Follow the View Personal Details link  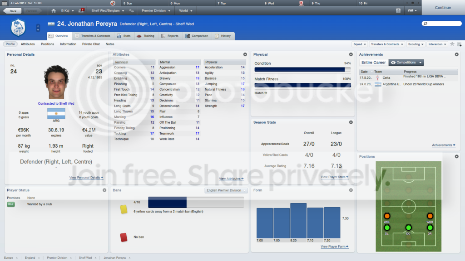(x=86, y=178)
